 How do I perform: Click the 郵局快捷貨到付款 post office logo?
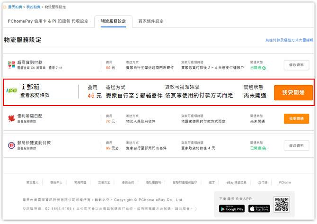pyautogui.click(x=12, y=145)
